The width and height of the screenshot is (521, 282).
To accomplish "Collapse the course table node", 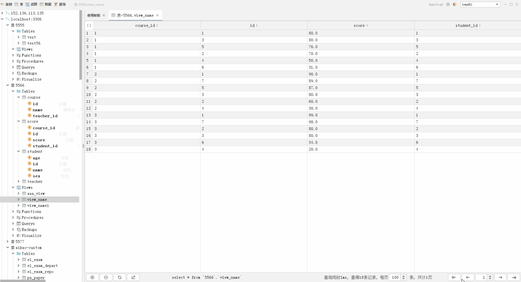I will point(18,97).
